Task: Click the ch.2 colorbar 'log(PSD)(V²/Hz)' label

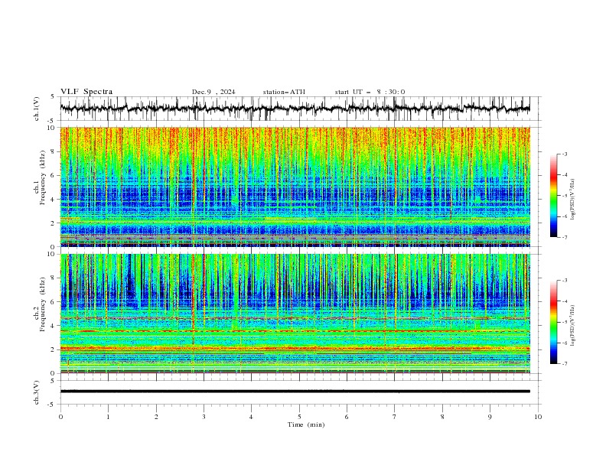Action: point(573,325)
